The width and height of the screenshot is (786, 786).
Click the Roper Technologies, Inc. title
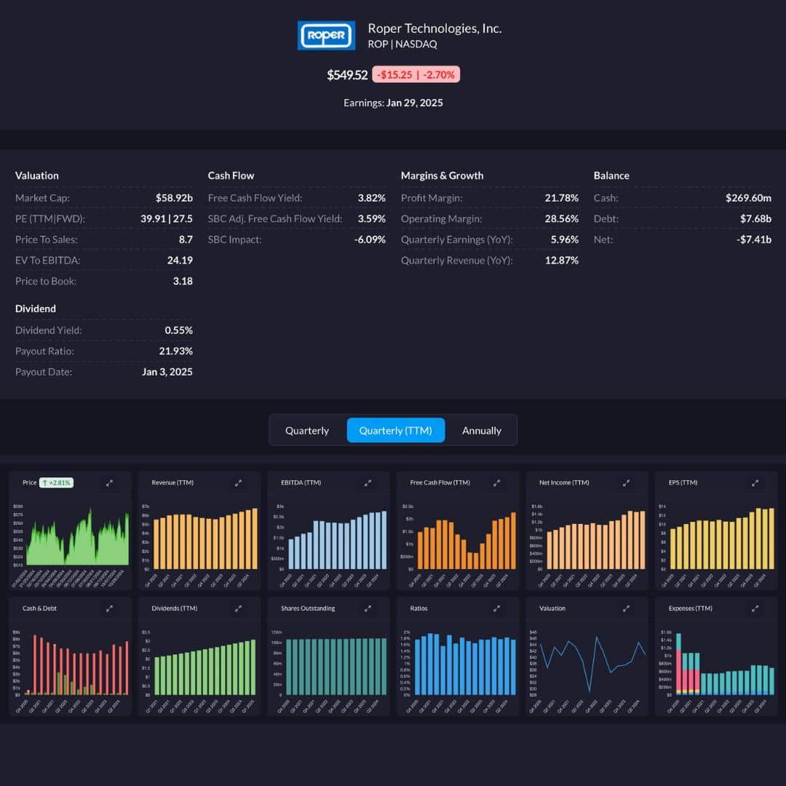coord(434,28)
